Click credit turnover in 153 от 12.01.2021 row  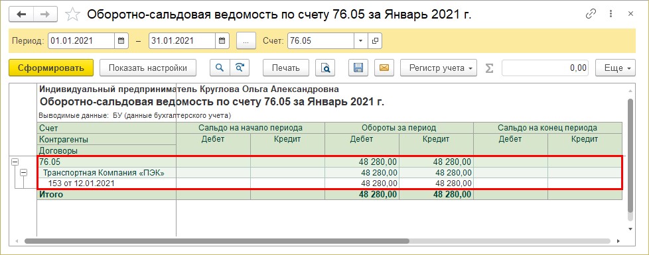436,183
